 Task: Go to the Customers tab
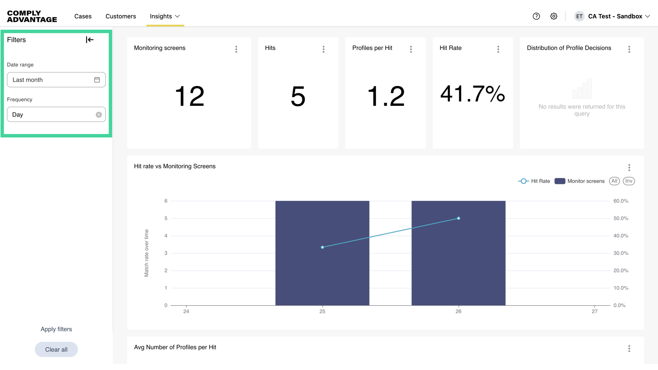(121, 16)
